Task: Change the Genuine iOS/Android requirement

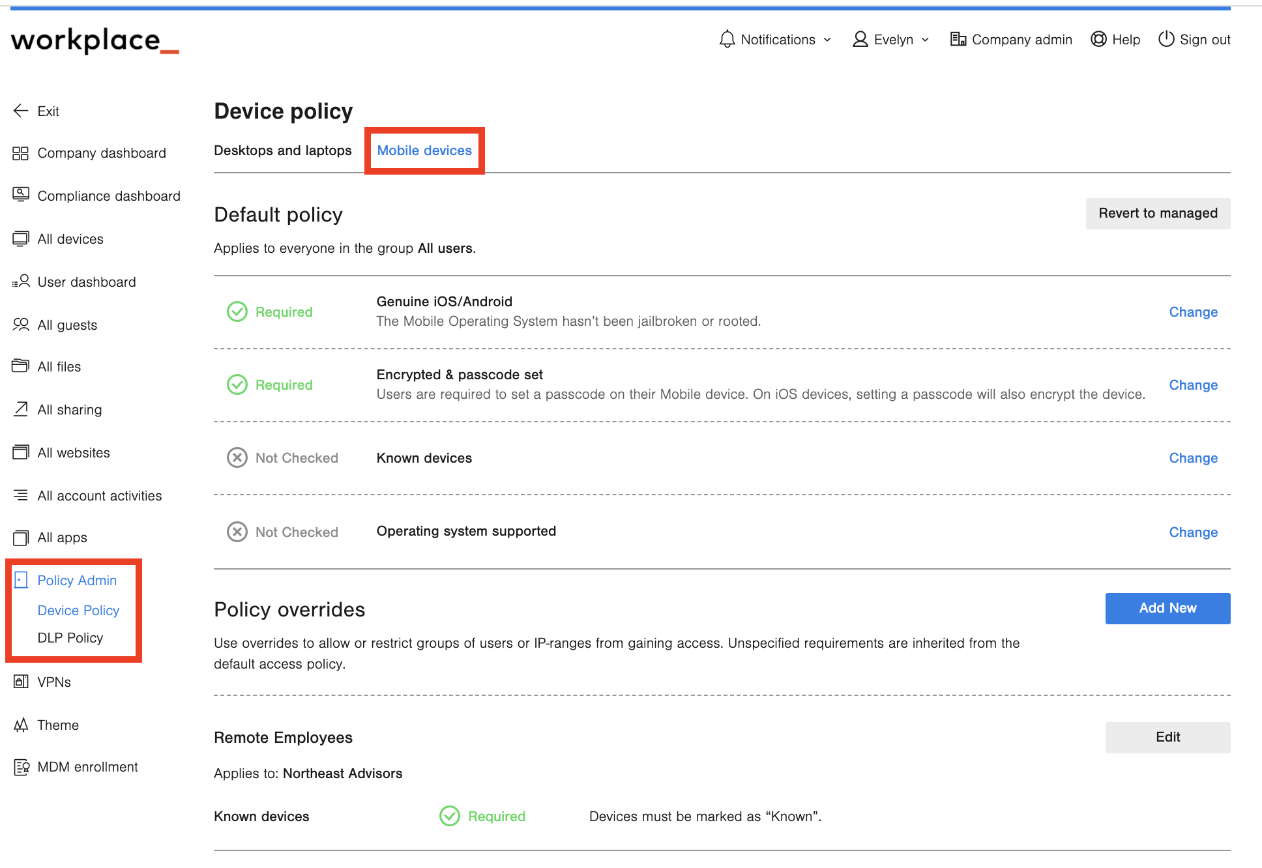Action: tap(1193, 311)
